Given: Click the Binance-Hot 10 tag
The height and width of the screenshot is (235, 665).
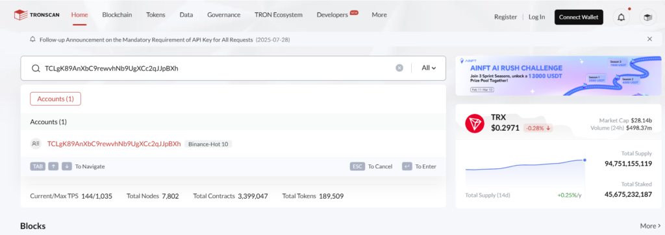Looking at the screenshot, I should (208, 144).
